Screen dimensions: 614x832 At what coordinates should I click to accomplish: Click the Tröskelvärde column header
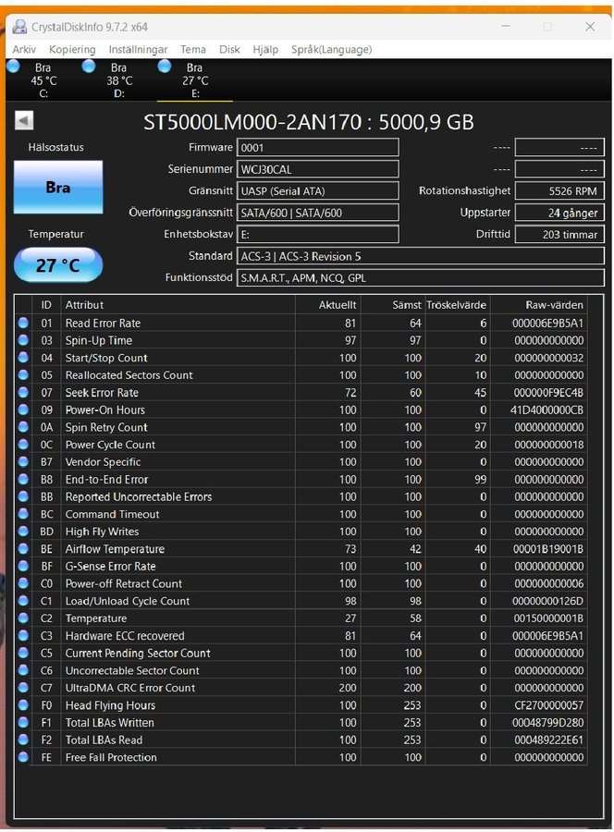pos(457,304)
